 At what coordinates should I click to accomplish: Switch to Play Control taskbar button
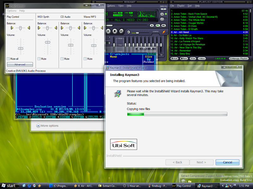click(182, 186)
